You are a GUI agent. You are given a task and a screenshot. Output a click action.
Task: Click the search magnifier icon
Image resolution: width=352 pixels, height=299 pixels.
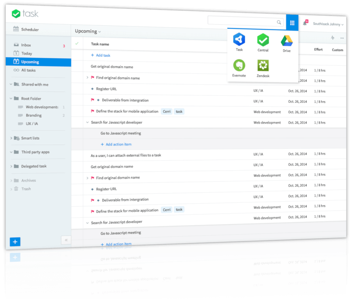pos(279,22)
